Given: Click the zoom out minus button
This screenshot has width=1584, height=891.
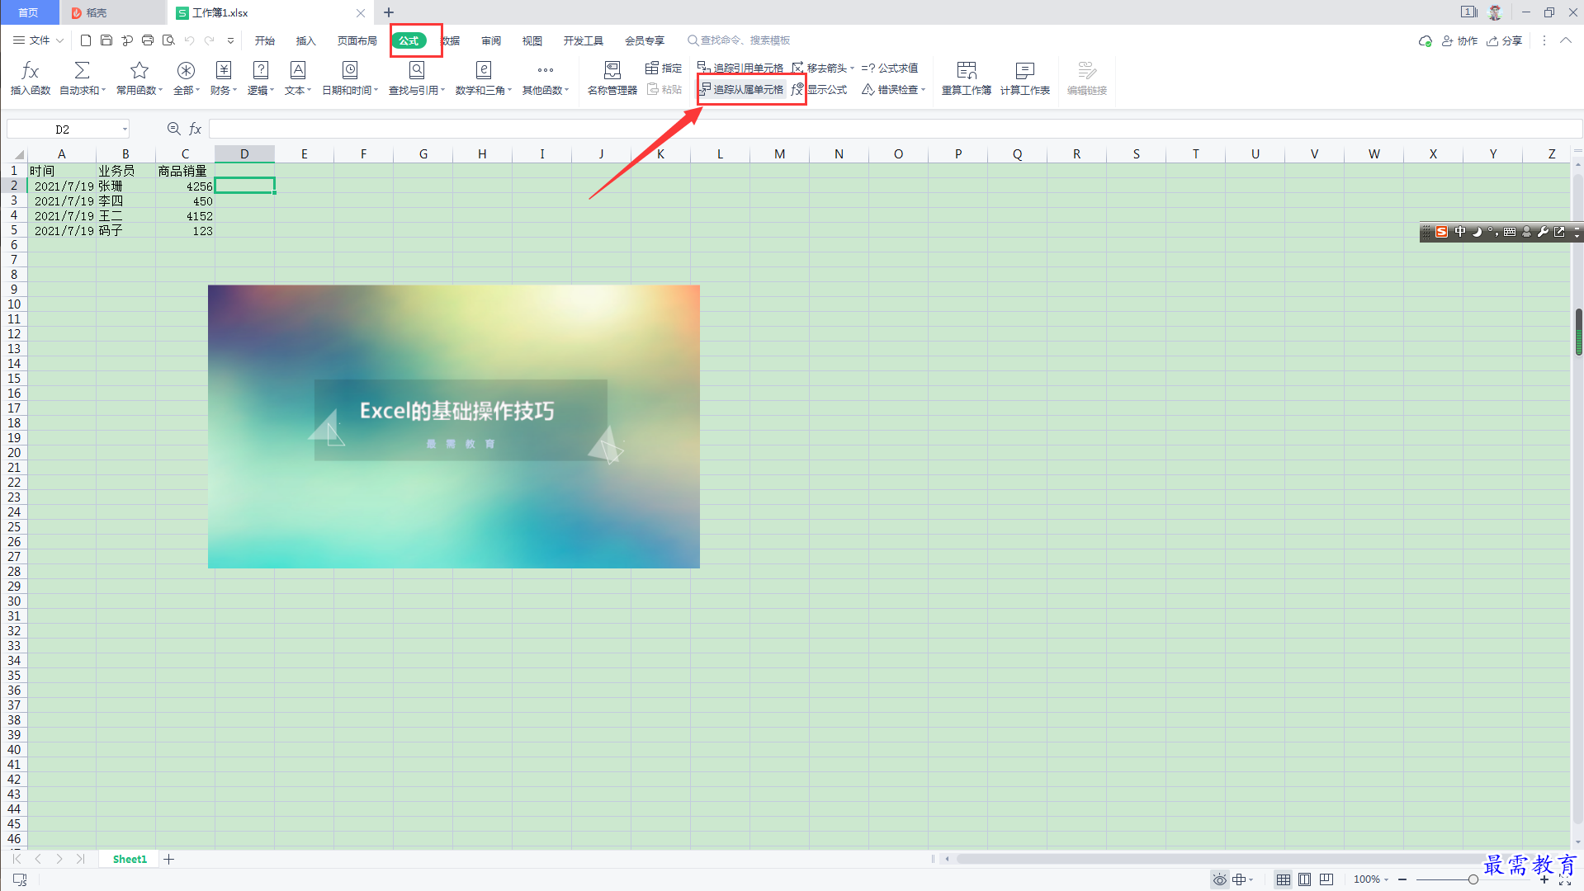Looking at the screenshot, I should coord(1402,879).
